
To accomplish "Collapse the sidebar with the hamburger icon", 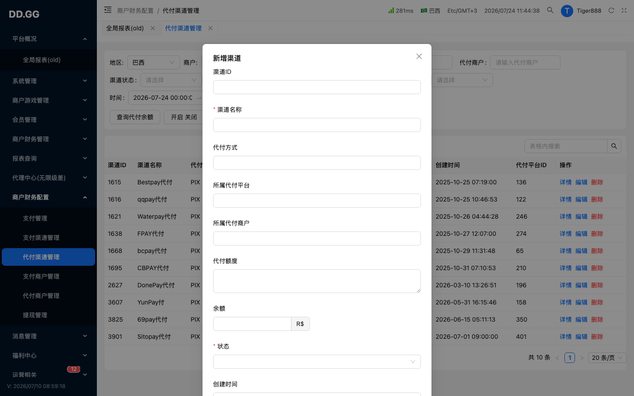I will click(108, 10).
